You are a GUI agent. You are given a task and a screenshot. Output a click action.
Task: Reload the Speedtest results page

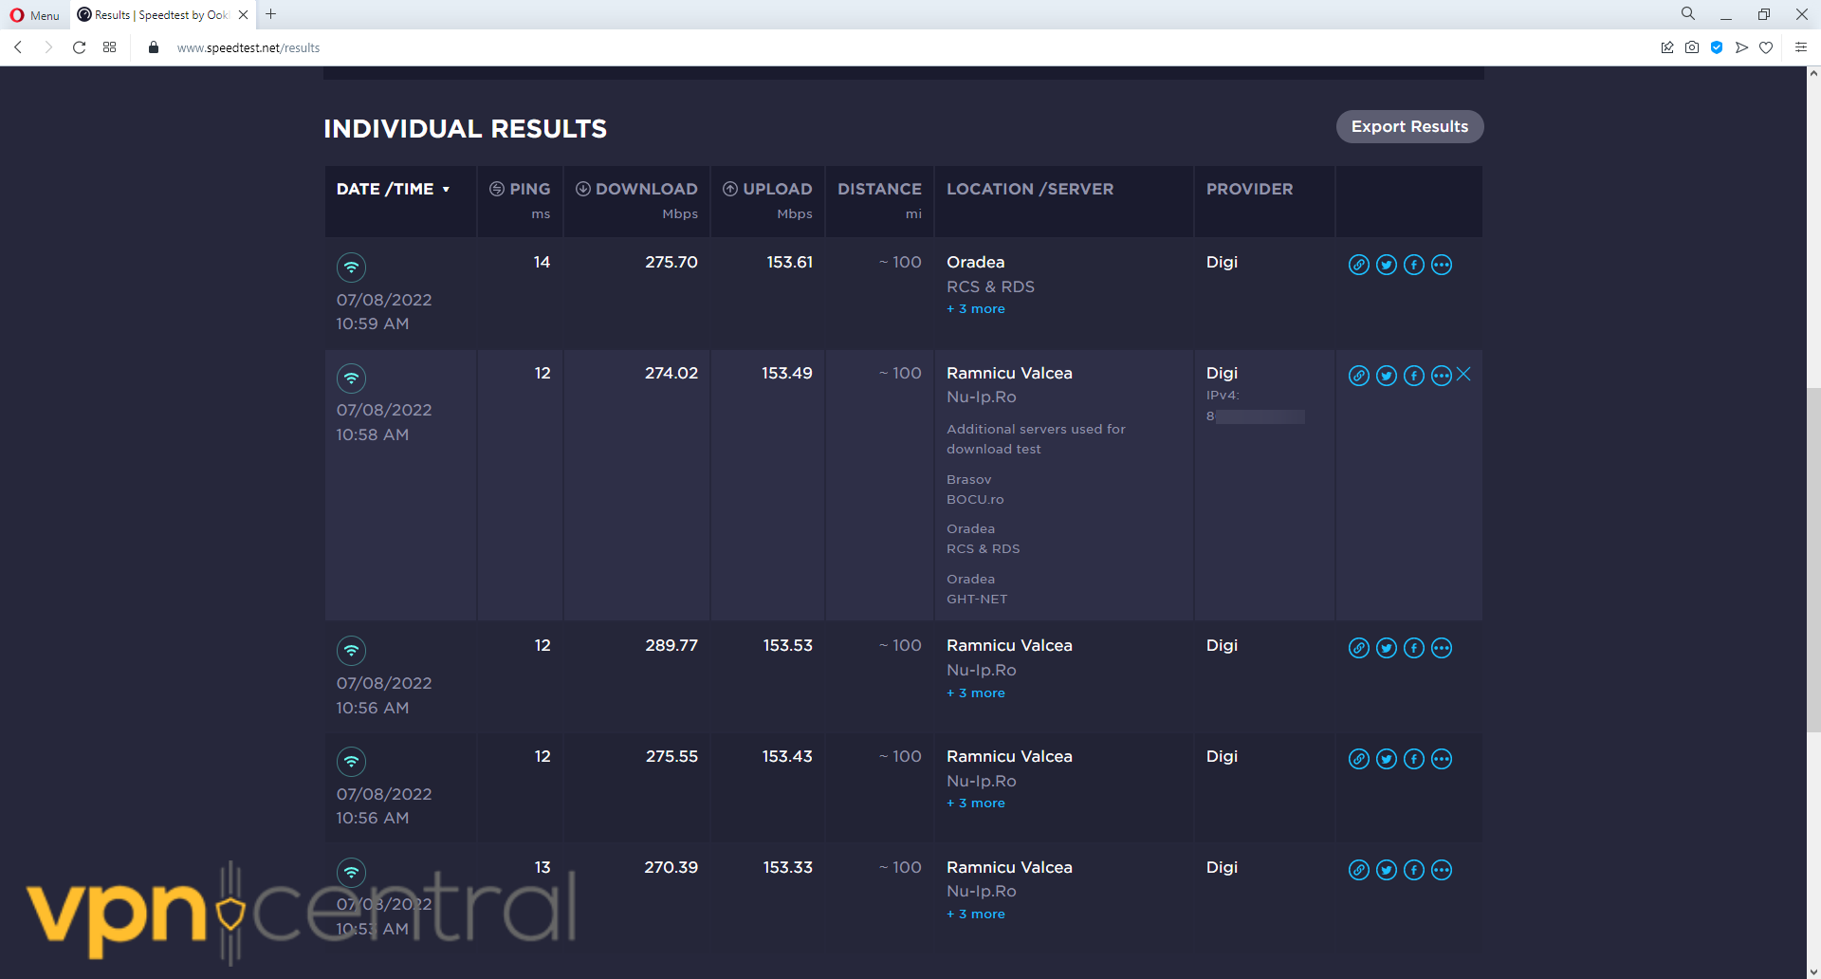tap(80, 47)
